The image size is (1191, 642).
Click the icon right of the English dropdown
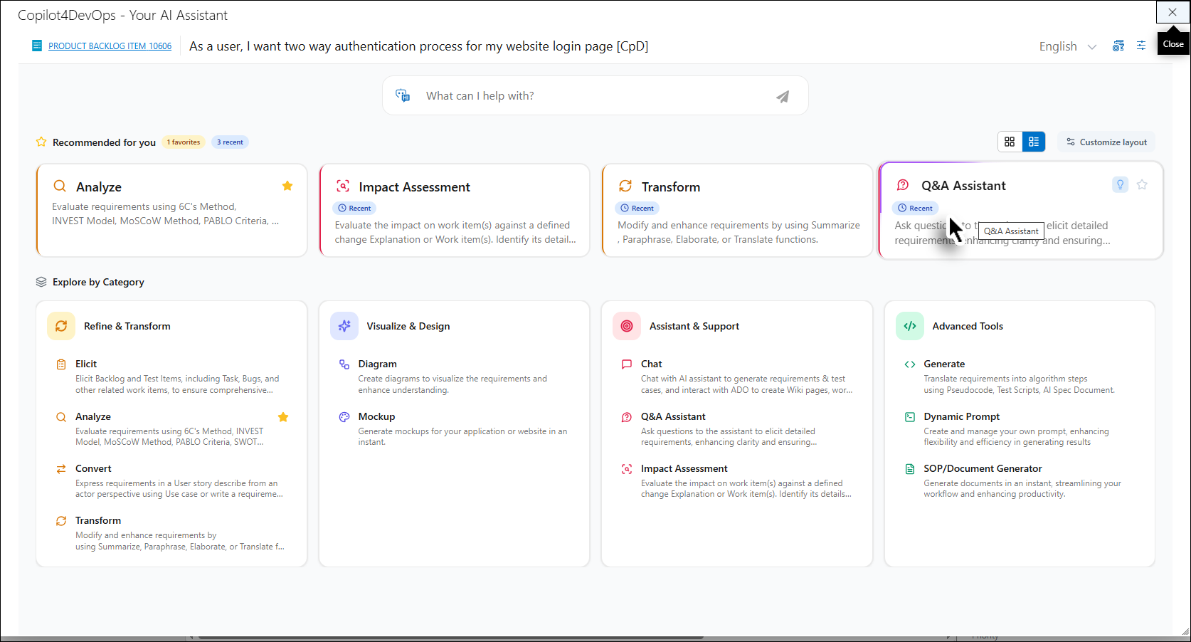[1118, 46]
